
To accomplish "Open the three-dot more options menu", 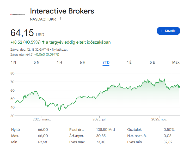I will pos(60,19).
